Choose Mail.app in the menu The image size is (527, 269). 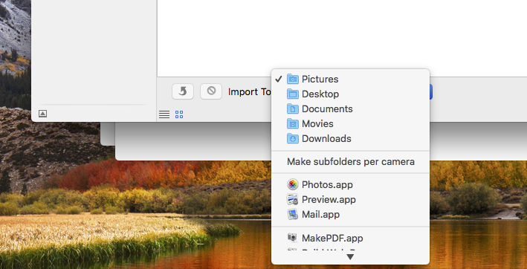click(350, 214)
